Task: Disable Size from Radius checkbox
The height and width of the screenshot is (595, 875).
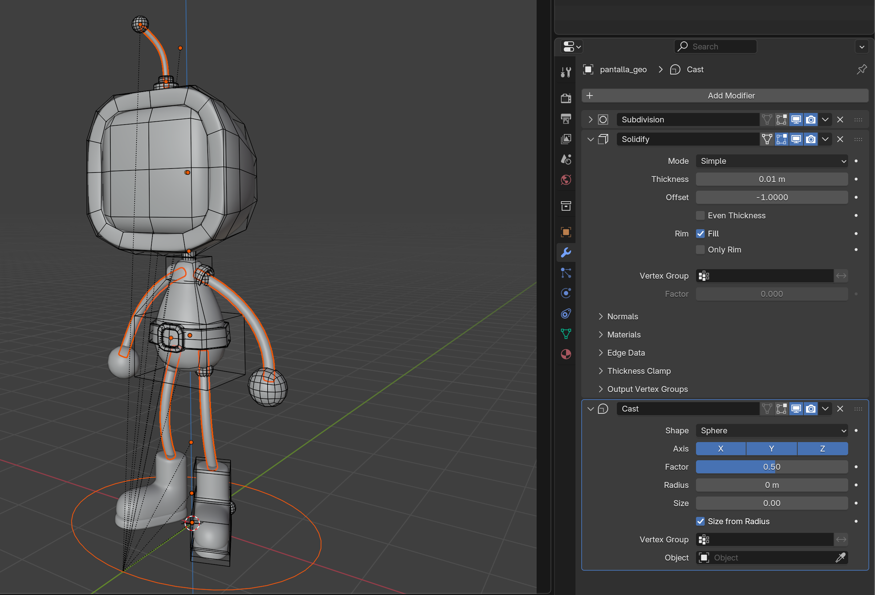Action: (x=700, y=521)
